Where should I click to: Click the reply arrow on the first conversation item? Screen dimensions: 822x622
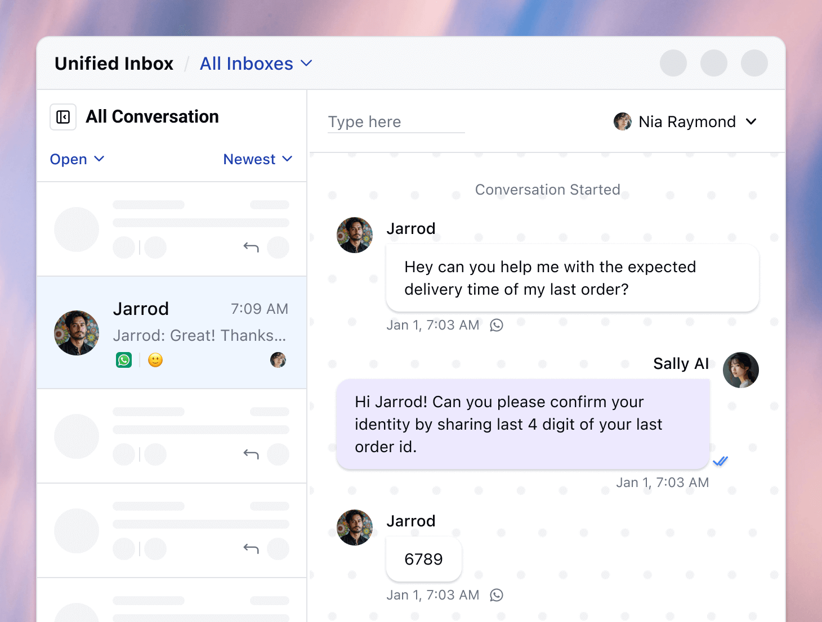click(x=251, y=247)
